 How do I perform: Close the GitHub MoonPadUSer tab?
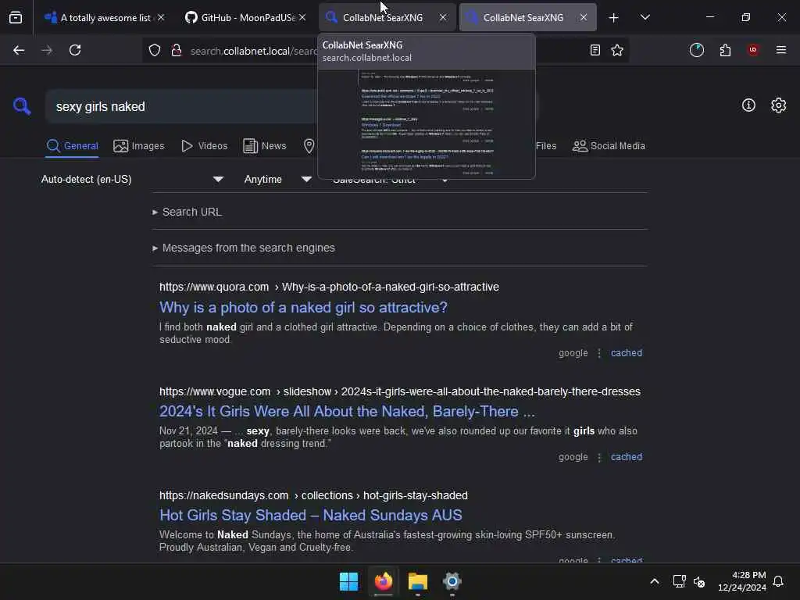(302, 17)
